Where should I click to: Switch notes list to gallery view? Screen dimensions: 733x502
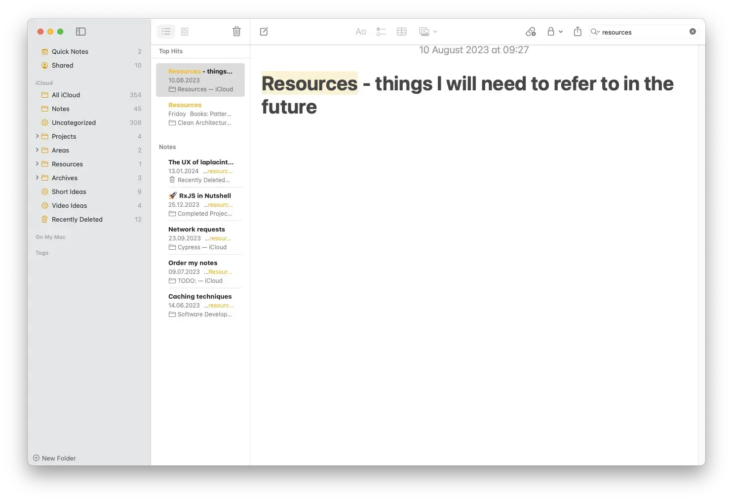pos(185,31)
